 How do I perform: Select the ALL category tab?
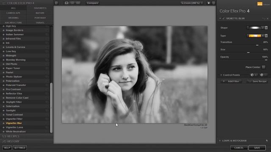point(13,8)
